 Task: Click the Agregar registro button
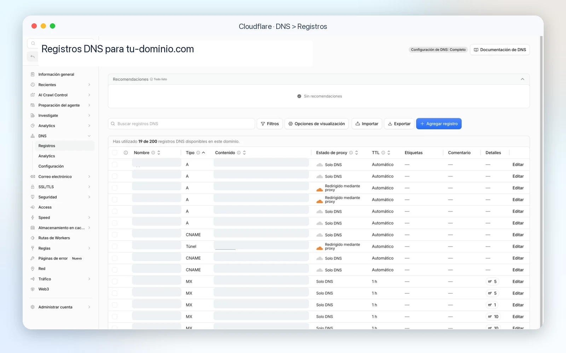pos(439,124)
